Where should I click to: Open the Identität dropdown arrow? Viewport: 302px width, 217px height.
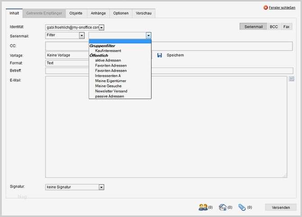coord(101,27)
